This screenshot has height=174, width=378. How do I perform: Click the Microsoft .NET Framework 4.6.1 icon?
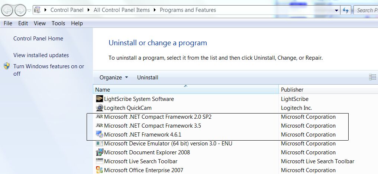coord(99,135)
